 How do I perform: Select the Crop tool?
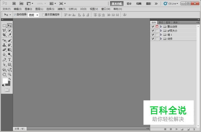pos(4,35)
